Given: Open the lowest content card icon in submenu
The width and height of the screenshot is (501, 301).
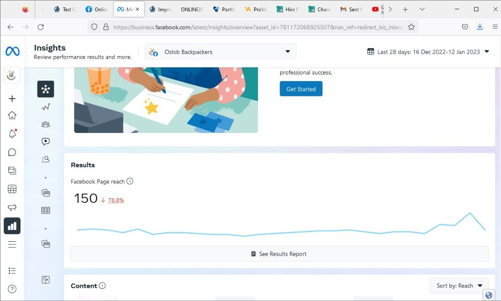Looking at the screenshot, I should 45,244.
